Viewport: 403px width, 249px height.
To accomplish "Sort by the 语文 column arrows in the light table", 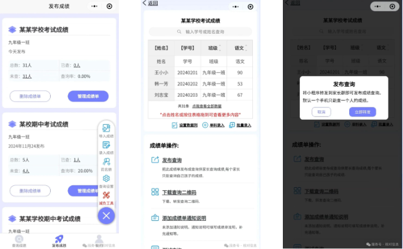I will pos(246,48).
